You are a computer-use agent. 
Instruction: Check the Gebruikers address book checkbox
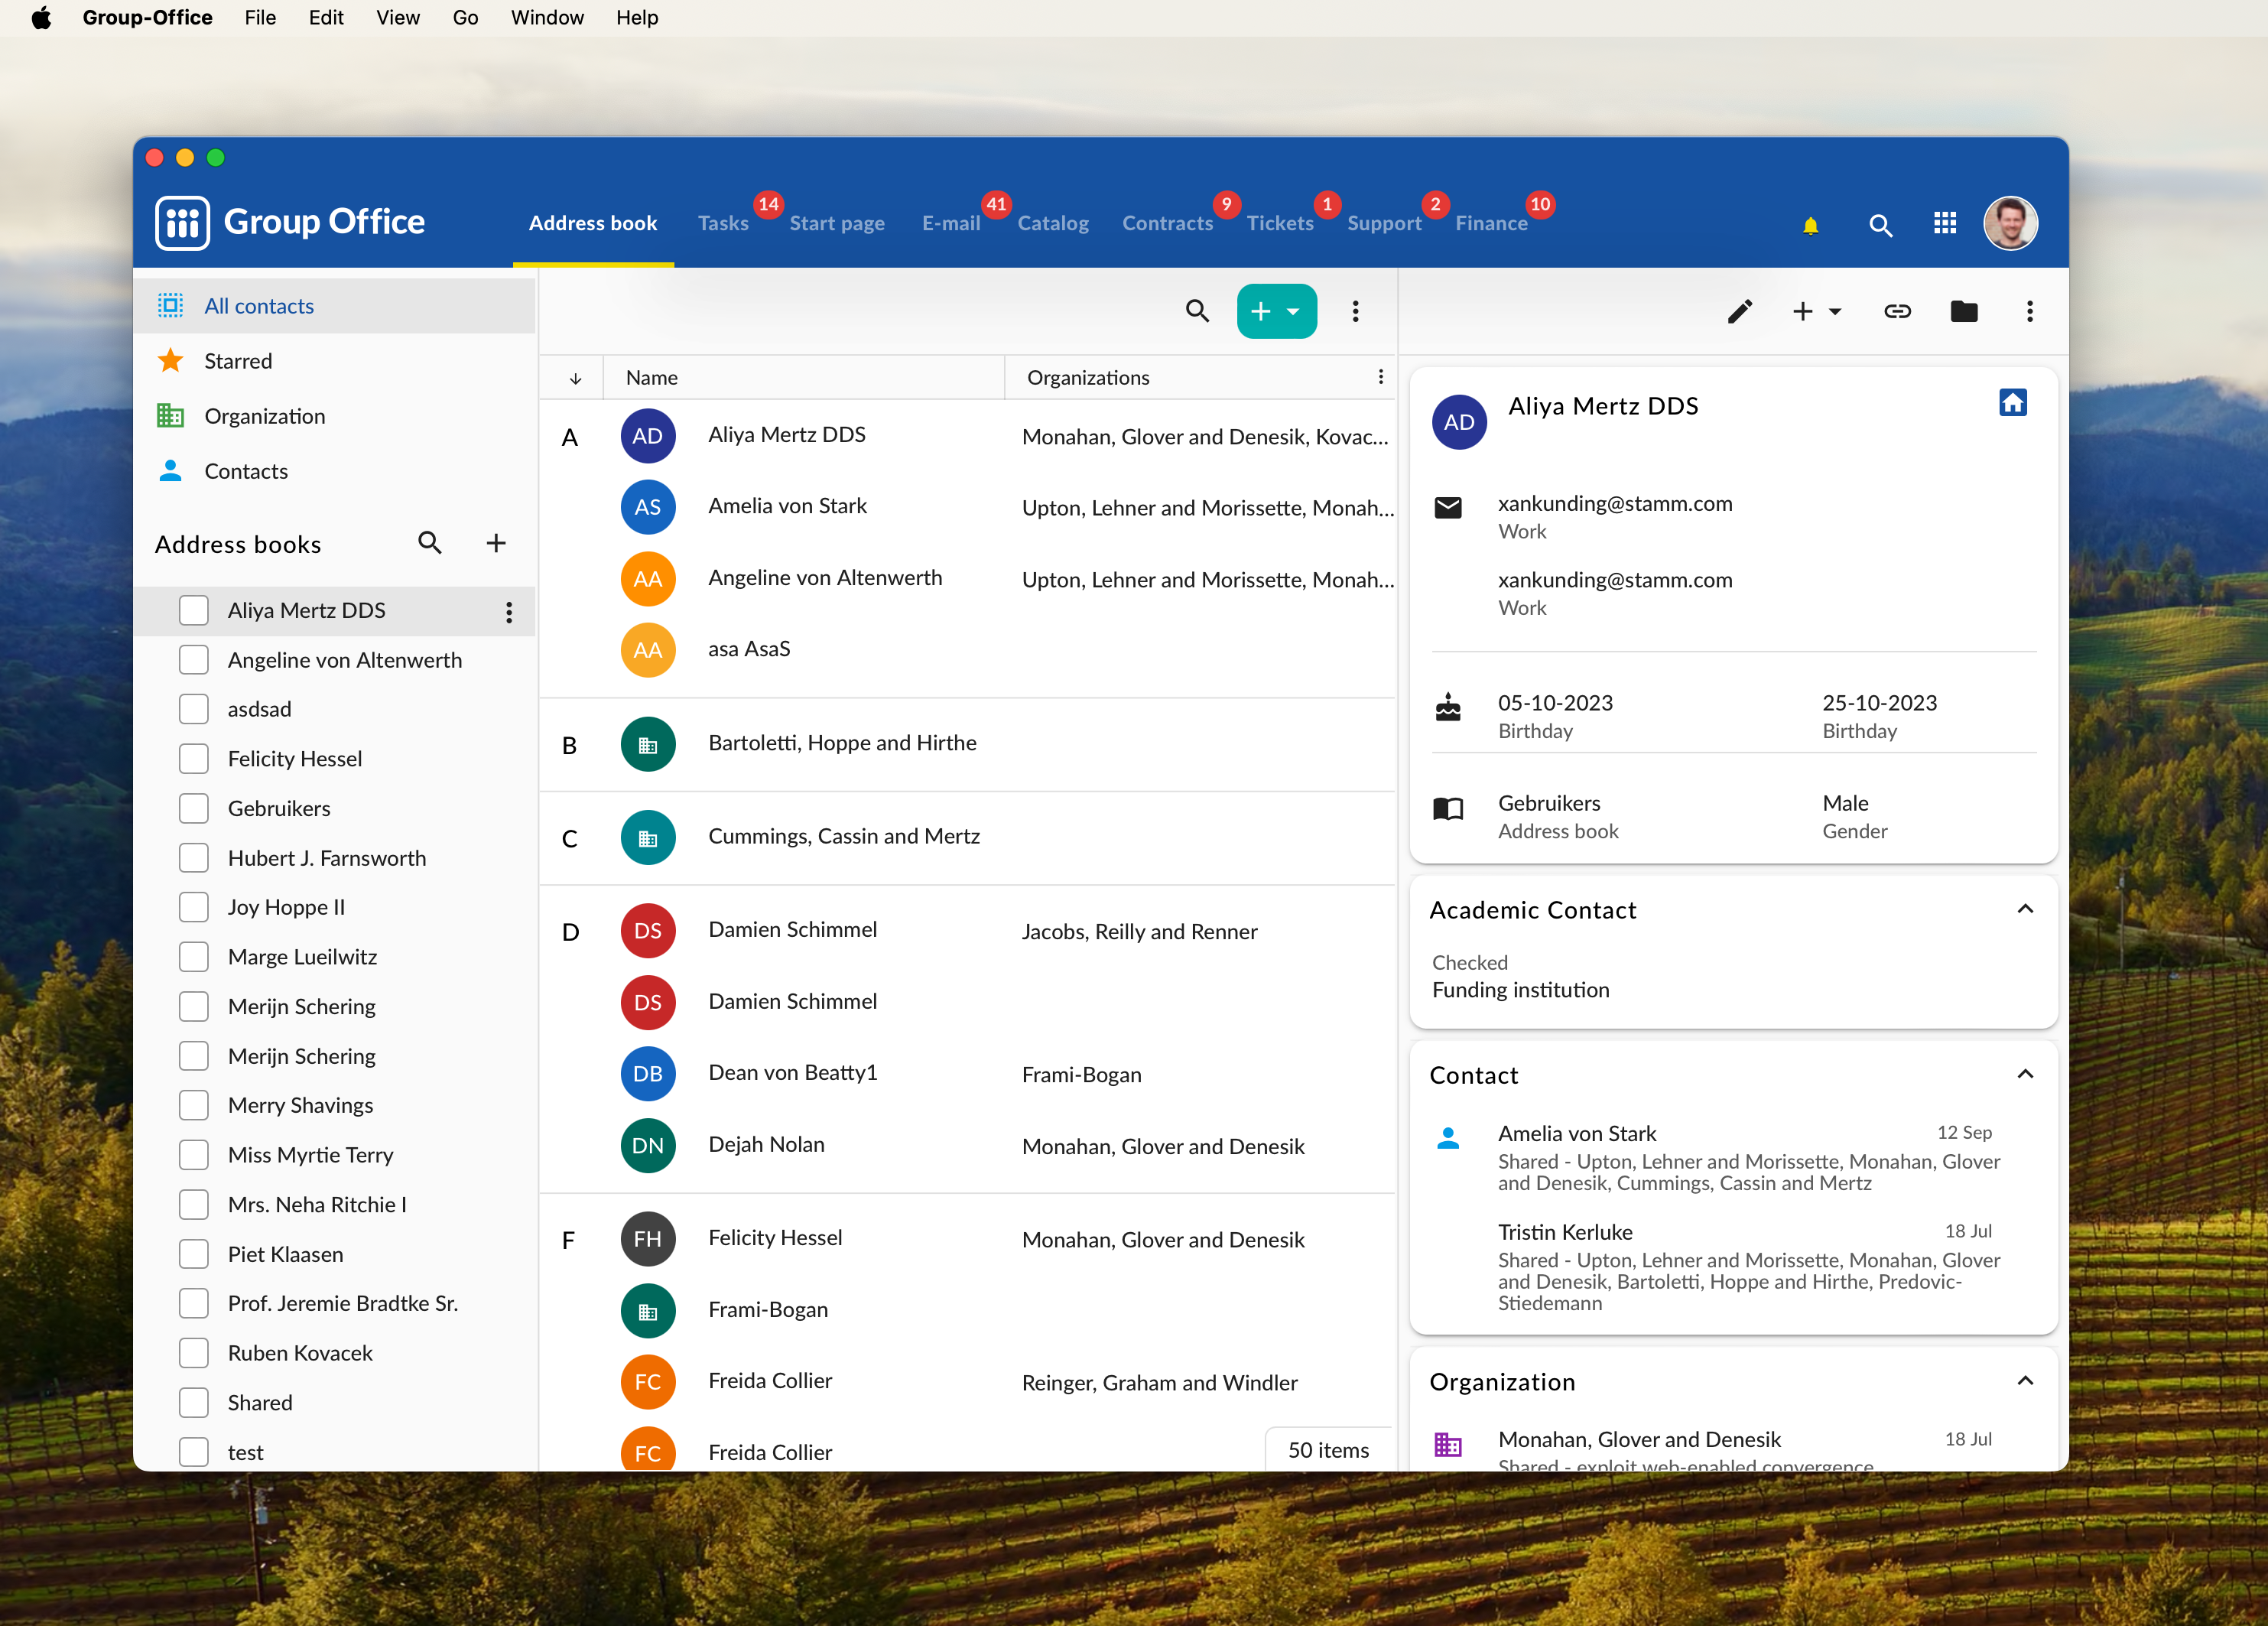194,808
